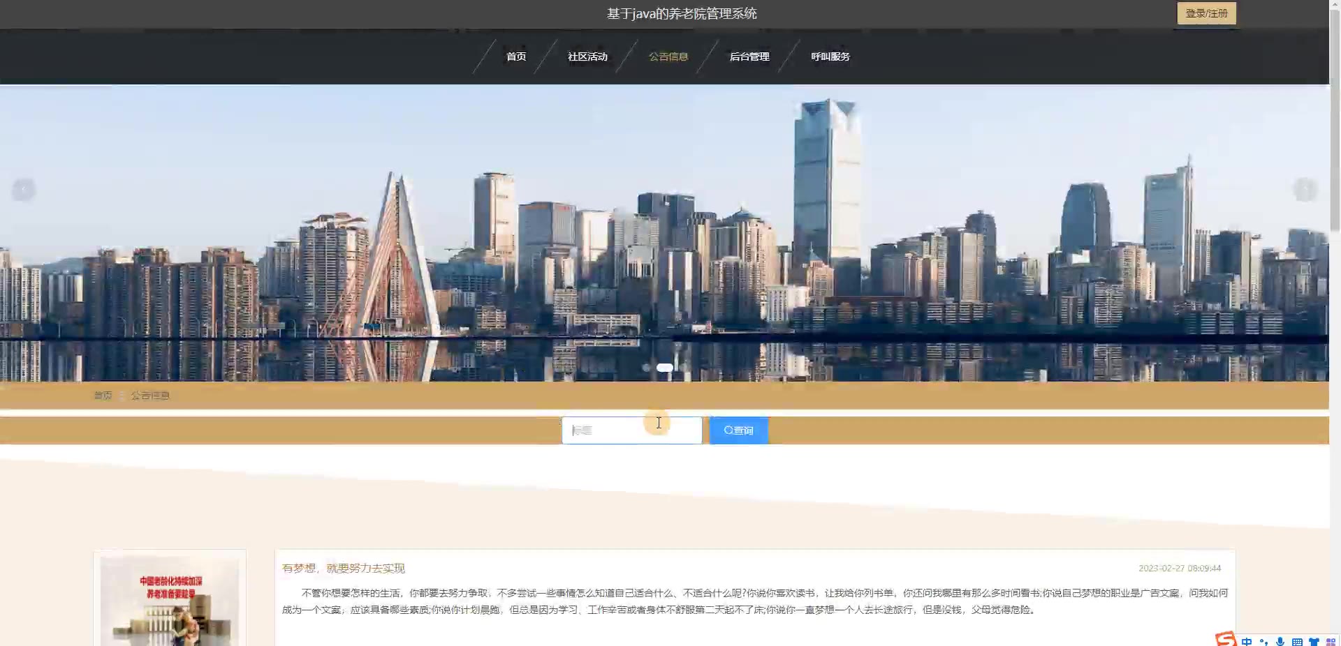Click the blue 查询 search button

pos(738,430)
